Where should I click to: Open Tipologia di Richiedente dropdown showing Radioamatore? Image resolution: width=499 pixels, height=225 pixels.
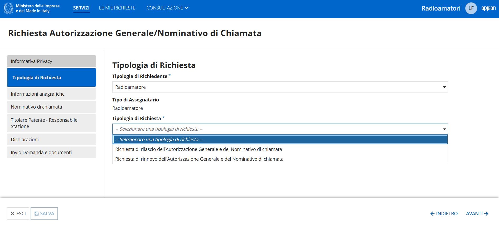(280, 87)
